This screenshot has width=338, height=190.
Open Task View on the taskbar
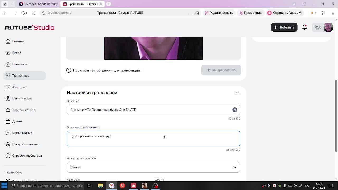(x=89, y=186)
